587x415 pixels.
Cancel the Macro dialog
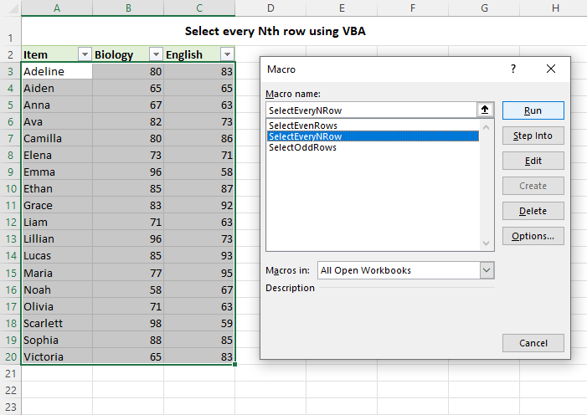click(533, 343)
